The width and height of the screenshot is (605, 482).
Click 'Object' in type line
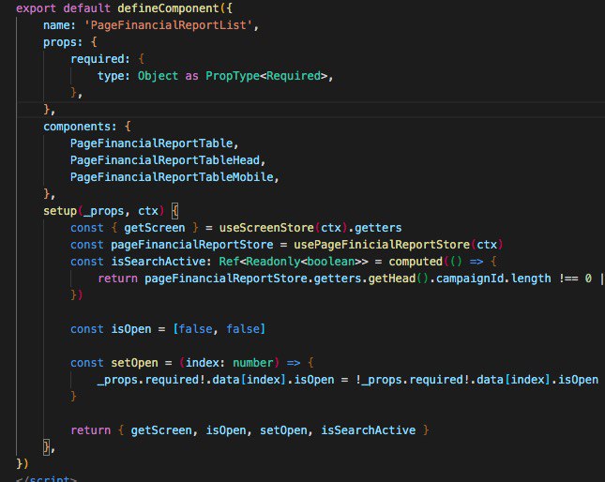pyautogui.click(x=158, y=76)
